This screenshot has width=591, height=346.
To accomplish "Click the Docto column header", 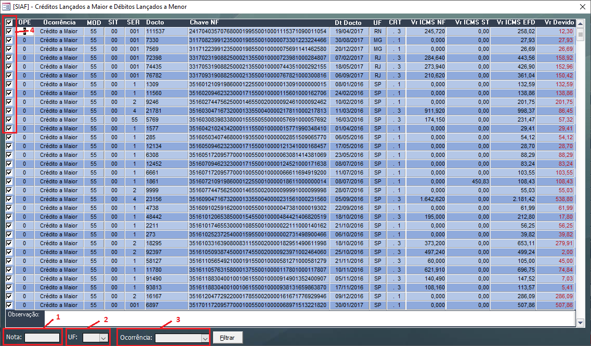I will coord(155,23).
